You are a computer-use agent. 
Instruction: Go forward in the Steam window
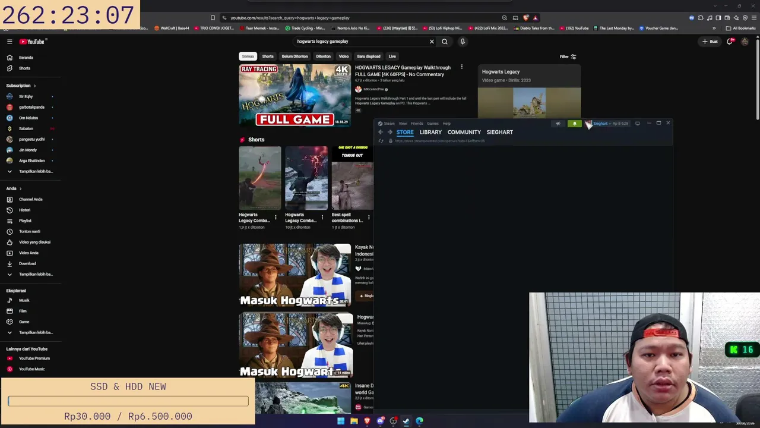[390, 132]
